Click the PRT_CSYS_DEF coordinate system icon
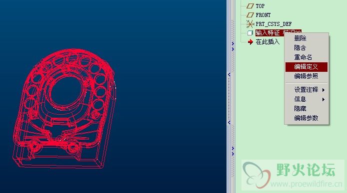 pyautogui.click(x=250, y=24)
